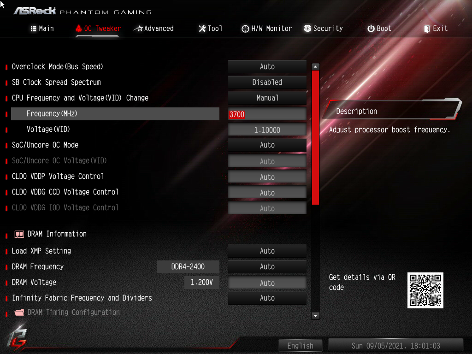Open DRAM Information via its memory icon

point(19,234)
